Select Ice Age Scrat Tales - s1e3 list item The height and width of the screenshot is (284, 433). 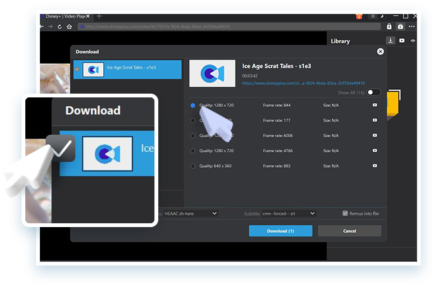(128, 70)
